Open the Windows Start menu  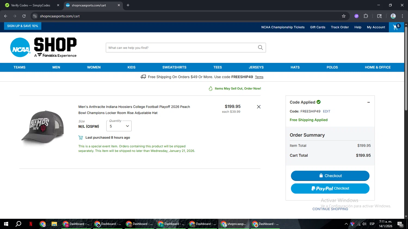(x=6, y=224)
